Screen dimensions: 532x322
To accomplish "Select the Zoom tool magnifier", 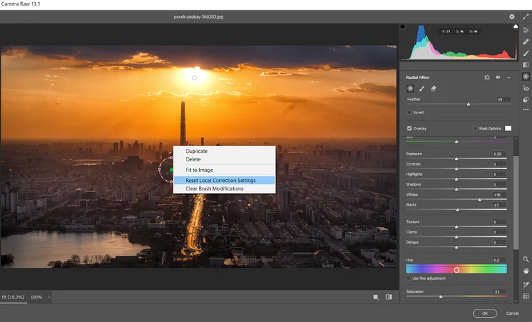I will click(x=526, y=259).
